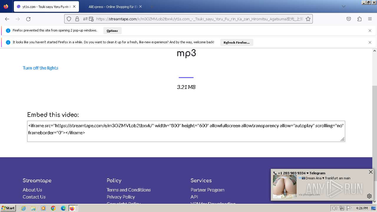The height and width of the screenshot is (212, 377).
Task: Save page to Pocket
Action: [349, 19]
